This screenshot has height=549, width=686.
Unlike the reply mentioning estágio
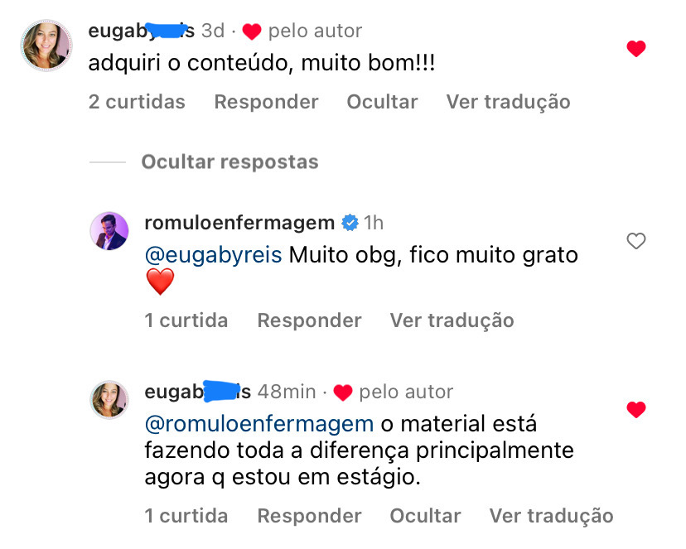coord(635,410)
